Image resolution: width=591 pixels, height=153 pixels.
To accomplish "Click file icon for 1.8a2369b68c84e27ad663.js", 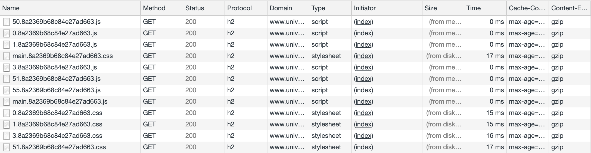I will click(x=6, y=45).
